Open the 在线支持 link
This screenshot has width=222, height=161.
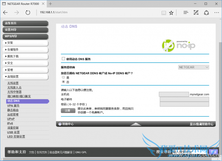coord(41,152)
